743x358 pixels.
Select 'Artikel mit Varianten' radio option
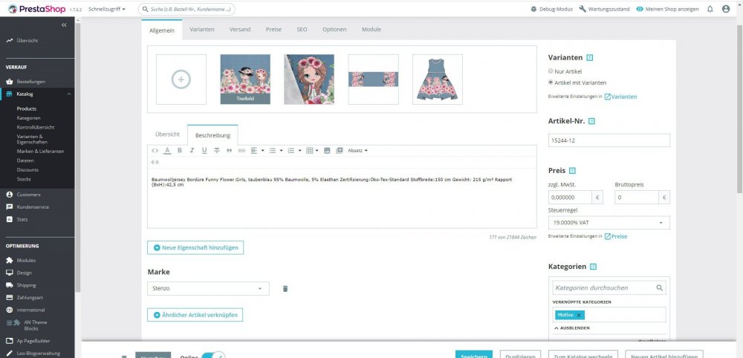coord(551,82)
